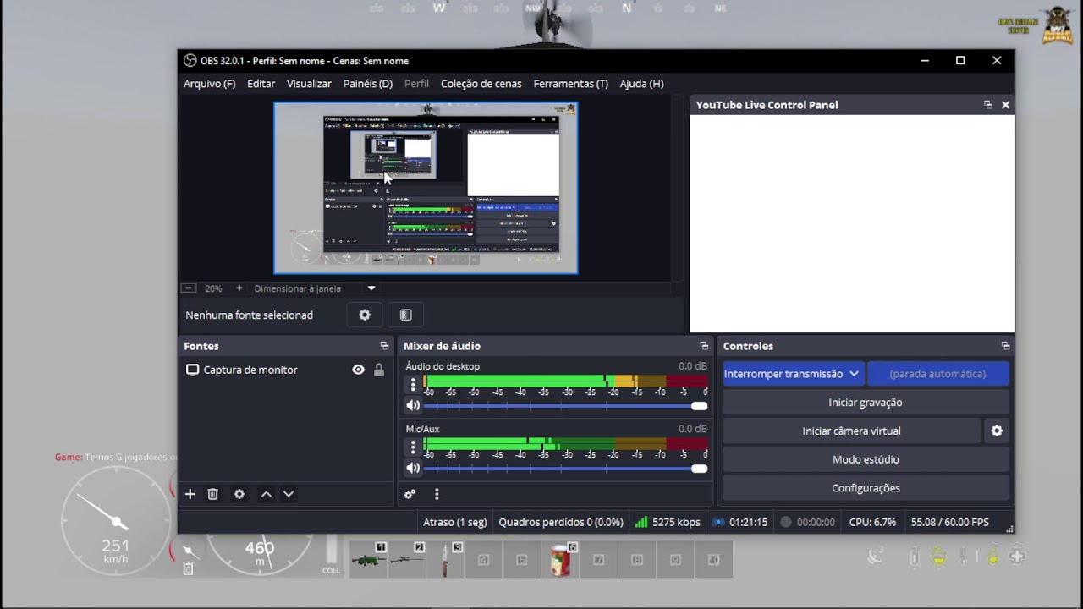
Task: Click the 20% zoom level text
Action: point(213,288)
